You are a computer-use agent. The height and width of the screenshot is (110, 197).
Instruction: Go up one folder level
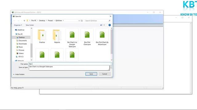point(24,20)
